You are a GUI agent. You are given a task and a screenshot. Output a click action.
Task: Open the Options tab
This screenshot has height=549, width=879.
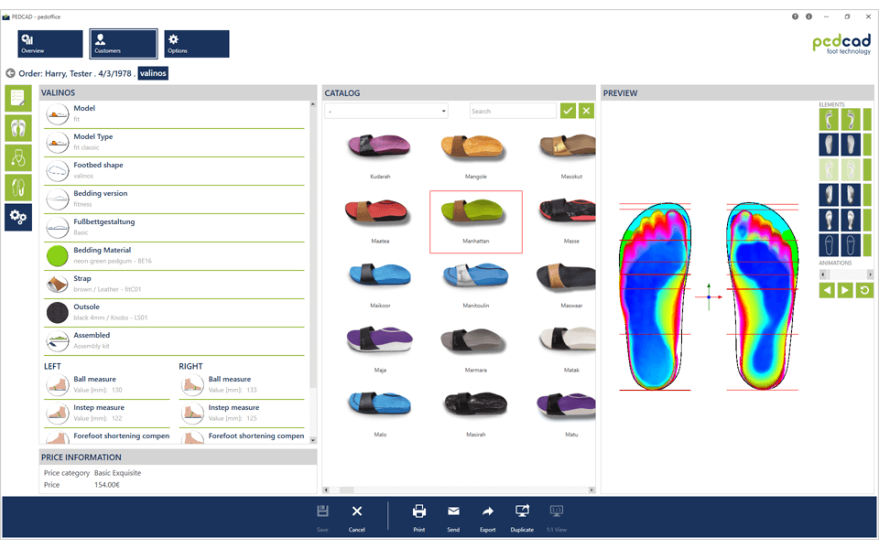(196, 44)
